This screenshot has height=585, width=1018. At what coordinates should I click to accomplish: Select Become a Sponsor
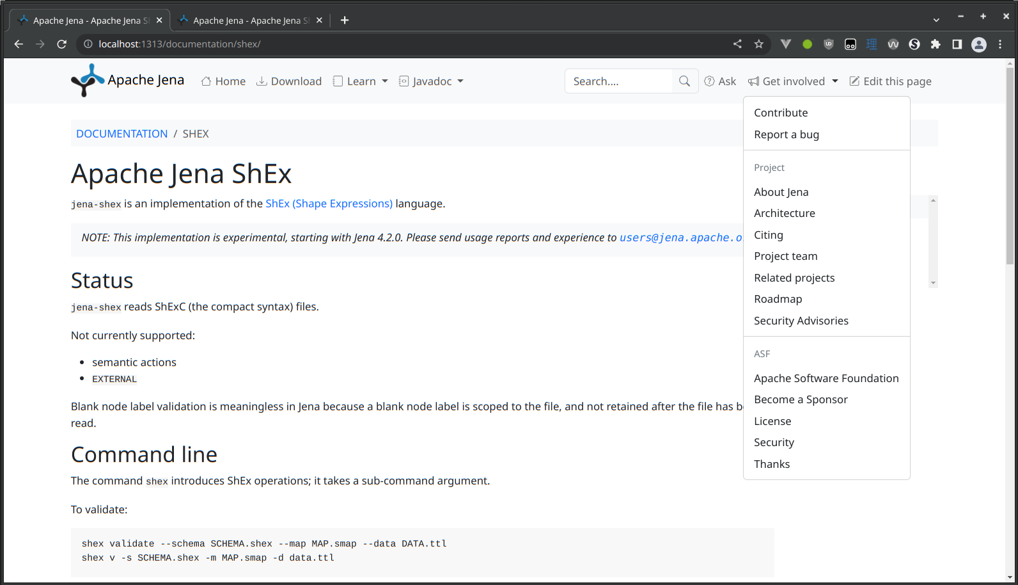click(x=827, y=399)
